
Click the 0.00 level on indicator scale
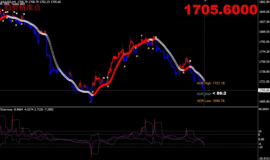pos(261,139)
